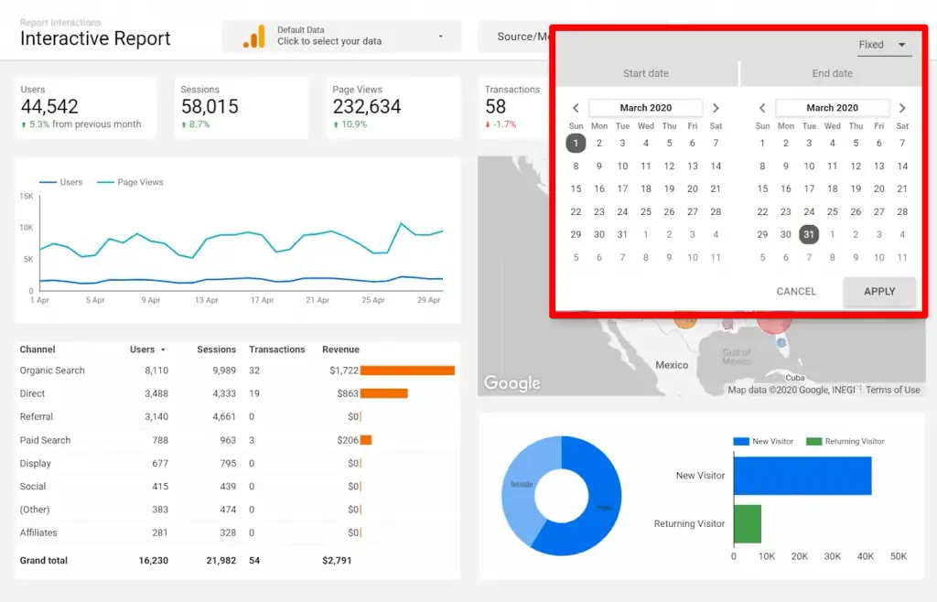Click the APPLY button

coord(878,291)
